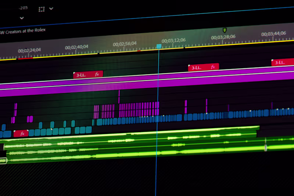The height and width of the screenshot is (196, 294).
Task: Expand the chevron below the -205 value
Action: [22, 18]
